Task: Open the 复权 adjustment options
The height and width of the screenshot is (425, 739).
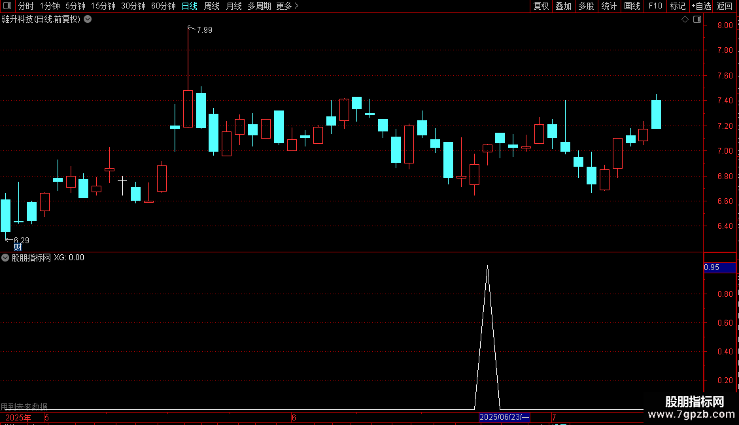Action: 541,6
